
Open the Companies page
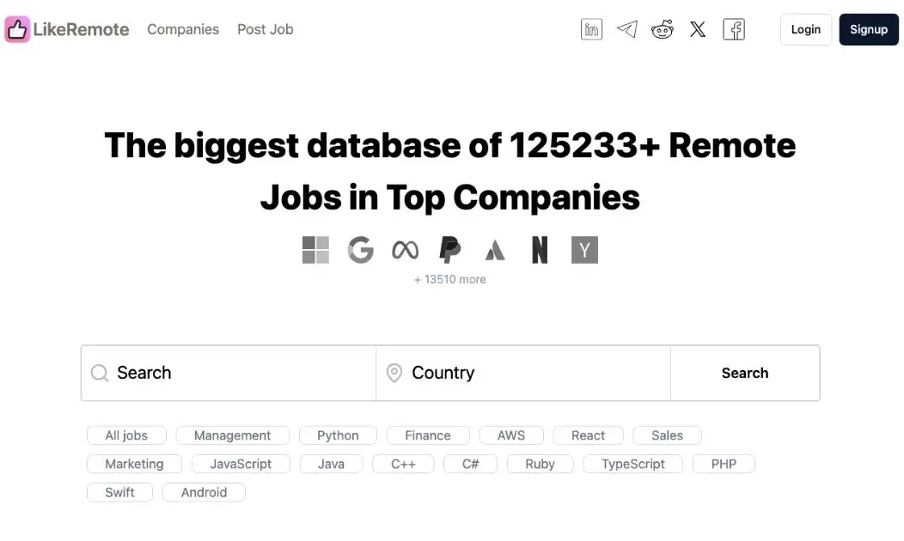[x=182, y=28]
